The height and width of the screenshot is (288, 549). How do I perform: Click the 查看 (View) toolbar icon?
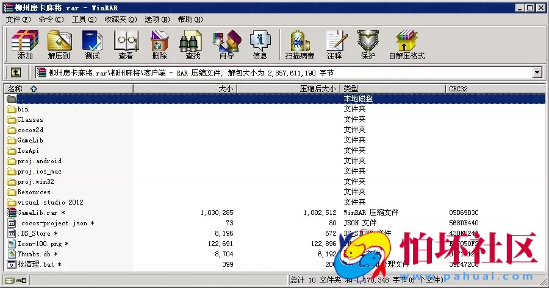coord(126,44)
